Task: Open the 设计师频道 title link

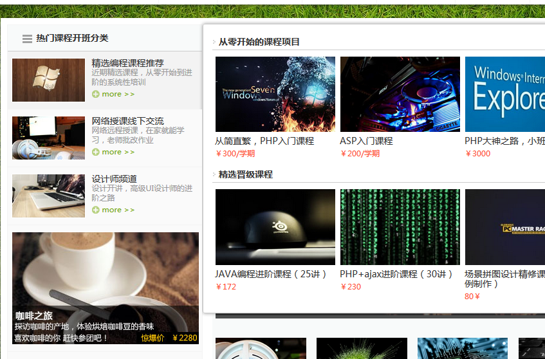Action: [114, 179]
